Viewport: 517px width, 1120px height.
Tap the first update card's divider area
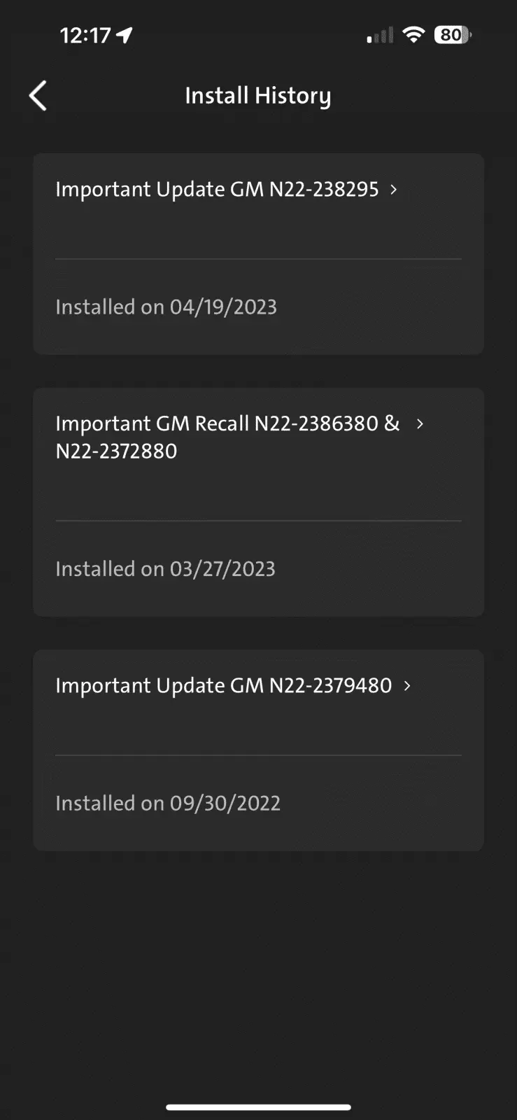(x=258, y=259)
